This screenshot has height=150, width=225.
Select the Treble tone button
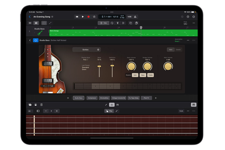(x=150, y=75)
